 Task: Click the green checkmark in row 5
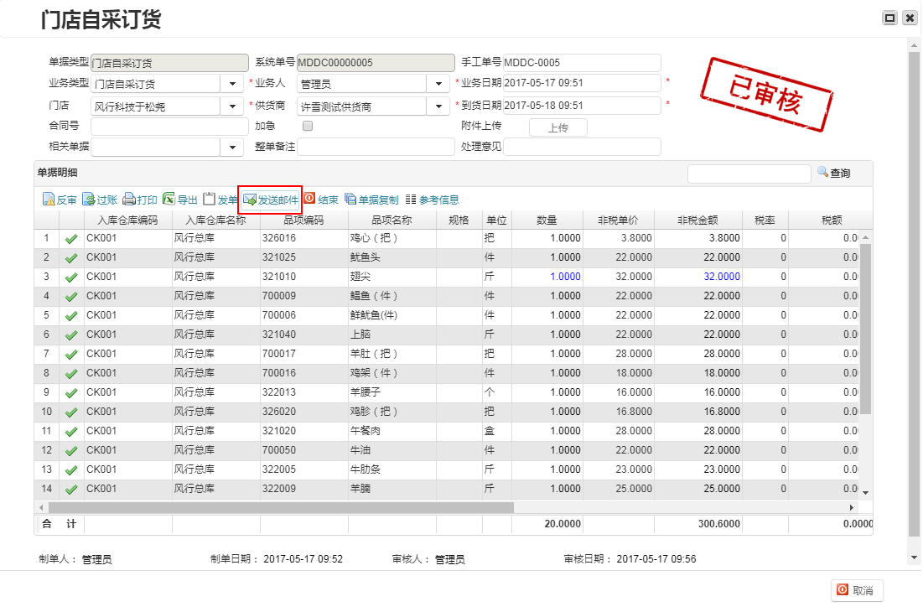[71, 316]
